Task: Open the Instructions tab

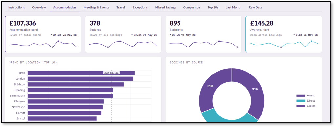Action: pyautogui.click(x=16, y=7)
